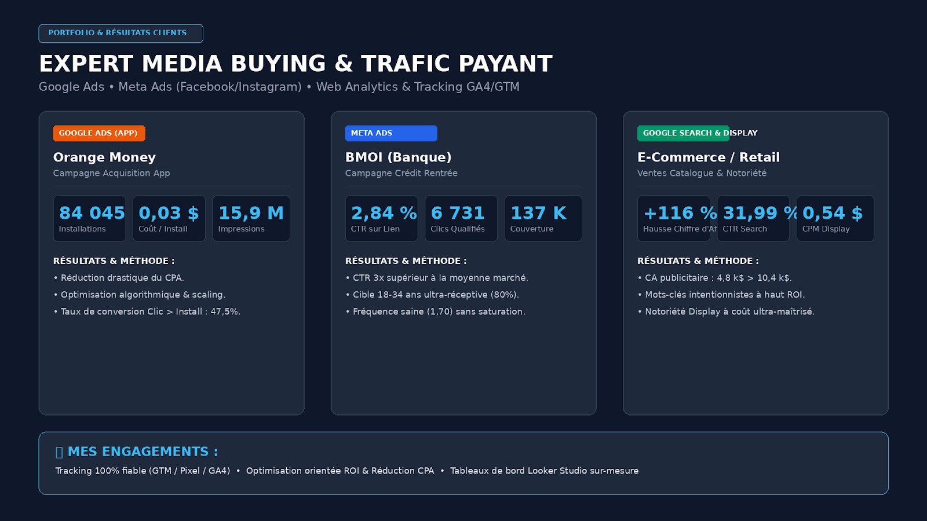
Task: Click the 84 045 Installations stat tile
Action: tap(90, 218)
